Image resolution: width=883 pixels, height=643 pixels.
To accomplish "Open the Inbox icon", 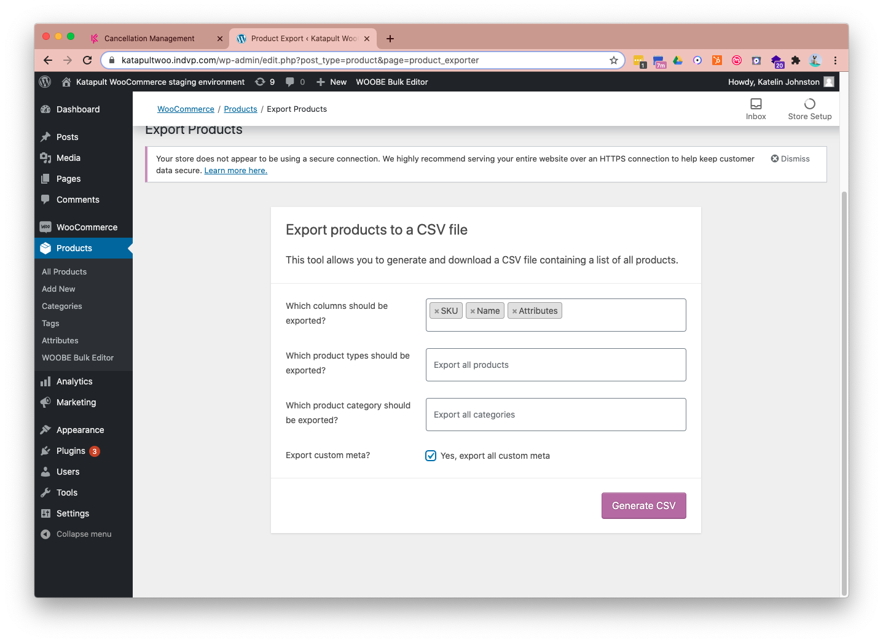I will click(756, 104).
